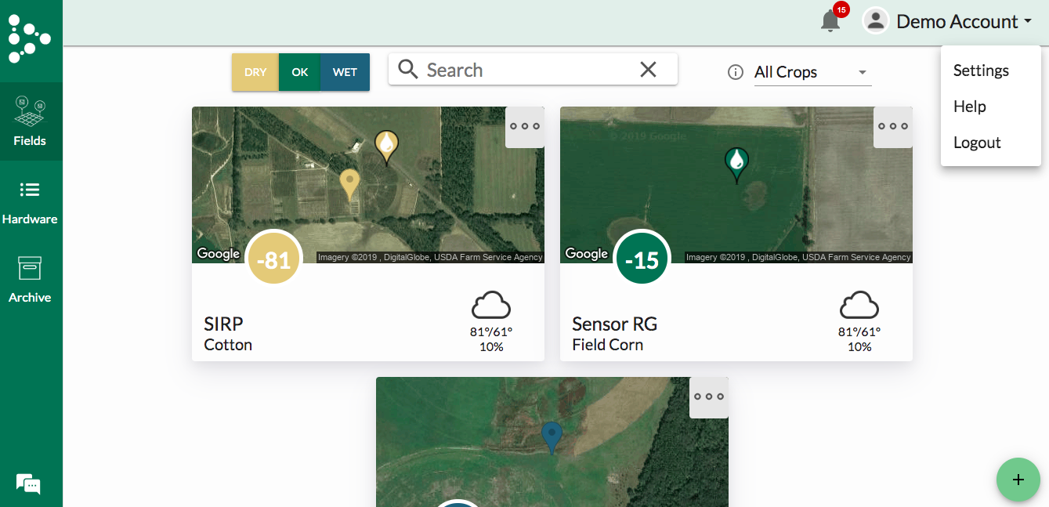This screenshot has width=1049, height=507.
Task: Click the -15 moisture badge
Action: tap(642, 259)
